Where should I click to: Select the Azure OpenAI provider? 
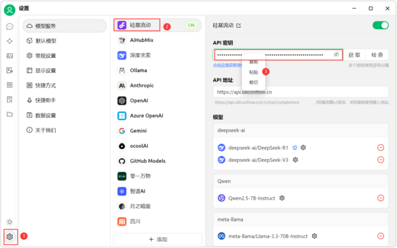(157, 116)
